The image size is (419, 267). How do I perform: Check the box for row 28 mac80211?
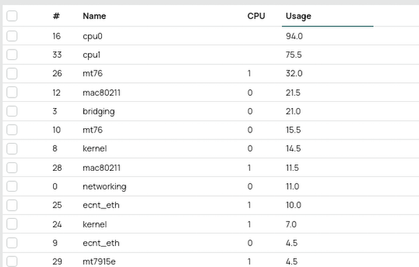coord(12,167)
